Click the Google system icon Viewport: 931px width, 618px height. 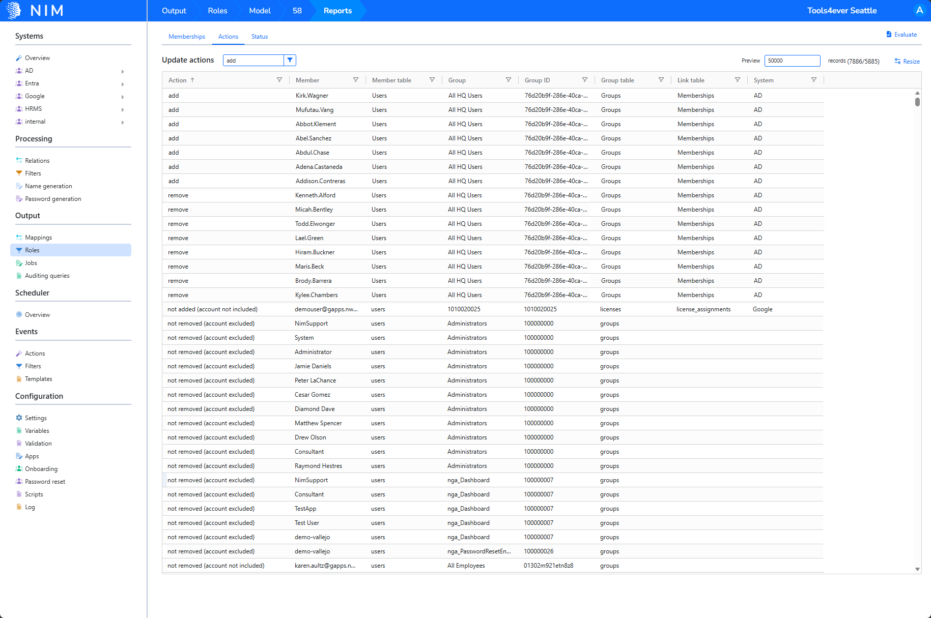[x=19, y=96]
